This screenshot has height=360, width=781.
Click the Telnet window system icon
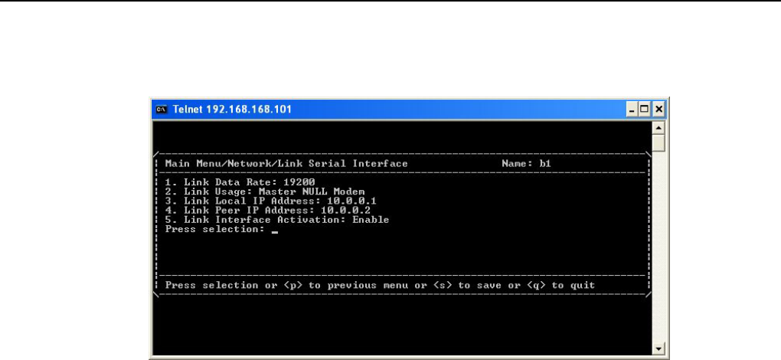click(161, 108)
